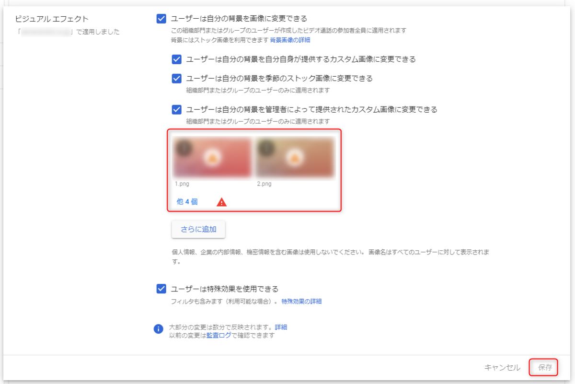This screenshot has width=575, height=384.
Task: Expand the 他 4 個 image list
Action: [187, 202]
